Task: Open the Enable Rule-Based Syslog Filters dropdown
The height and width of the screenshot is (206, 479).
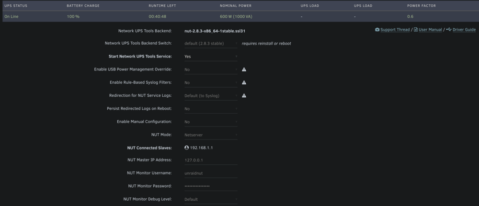Action: pyautogui.click(x=211, y=83)
